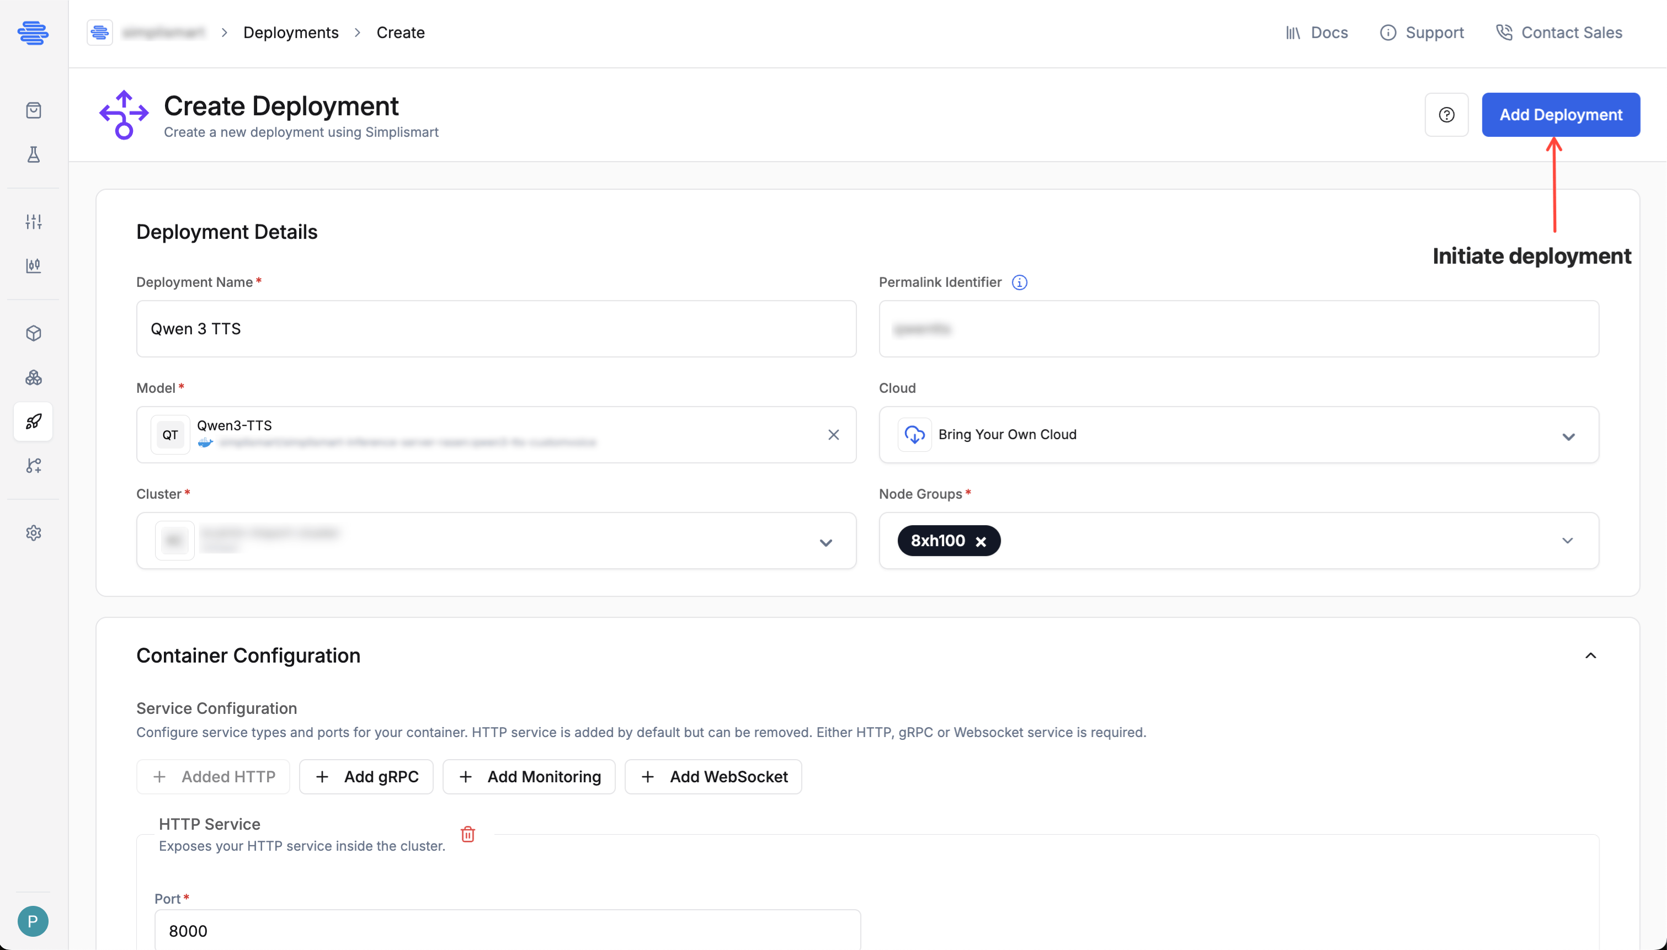Open the Docs link
Image resolution: width=1667 pixels, height=950 pixels.
tap(1317, 33)
